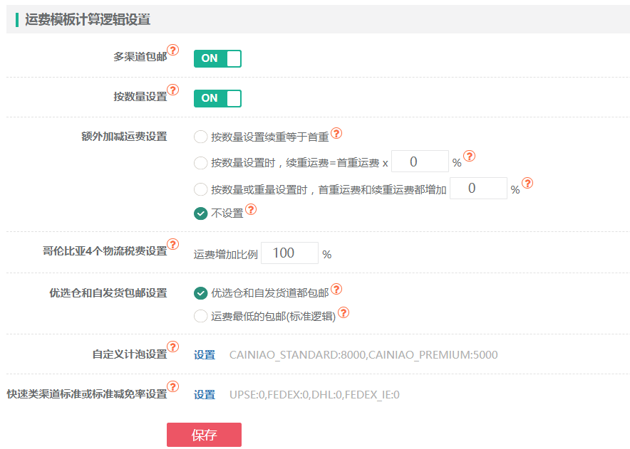
Task: Click 设置 link for 快速类渠道标准减免率
Action: pyautogui.click(x=205, y=395)
